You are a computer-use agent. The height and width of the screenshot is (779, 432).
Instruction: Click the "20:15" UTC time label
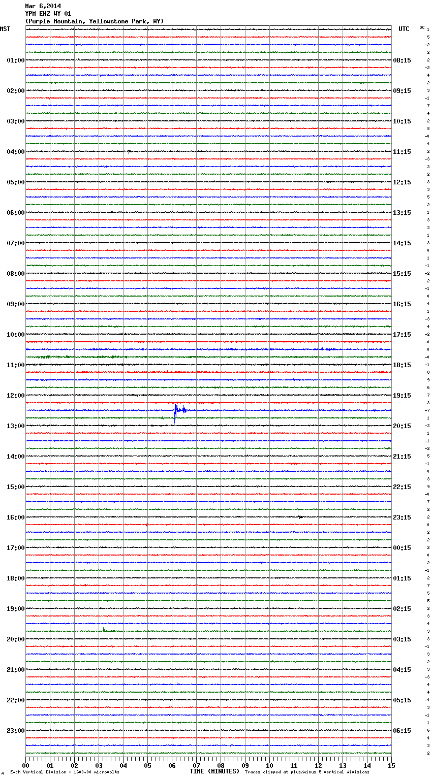point(402,426)
